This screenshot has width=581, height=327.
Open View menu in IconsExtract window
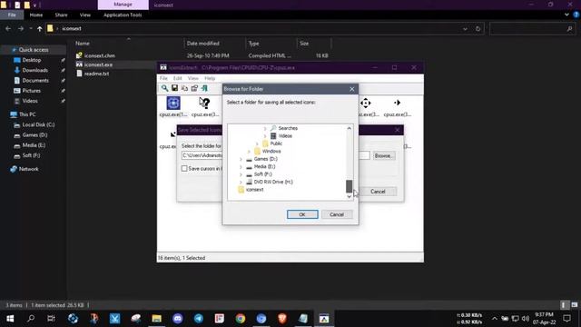point(193,79)
